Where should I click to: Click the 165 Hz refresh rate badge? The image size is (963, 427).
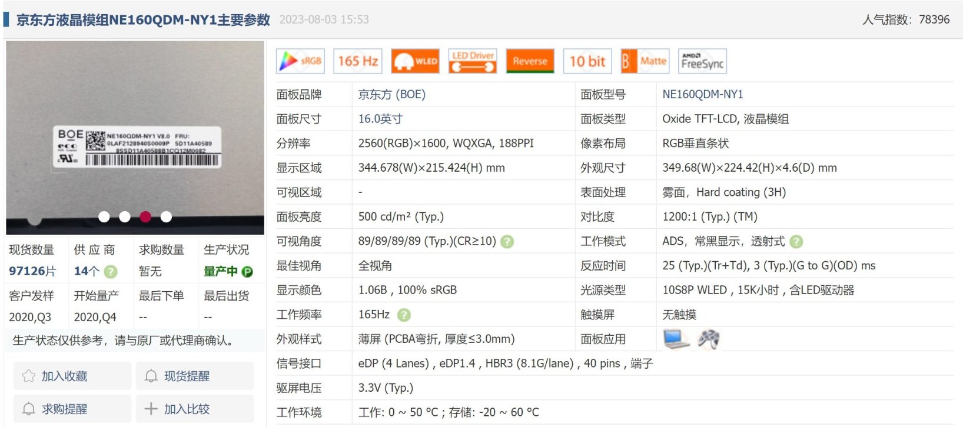point(358,61)
